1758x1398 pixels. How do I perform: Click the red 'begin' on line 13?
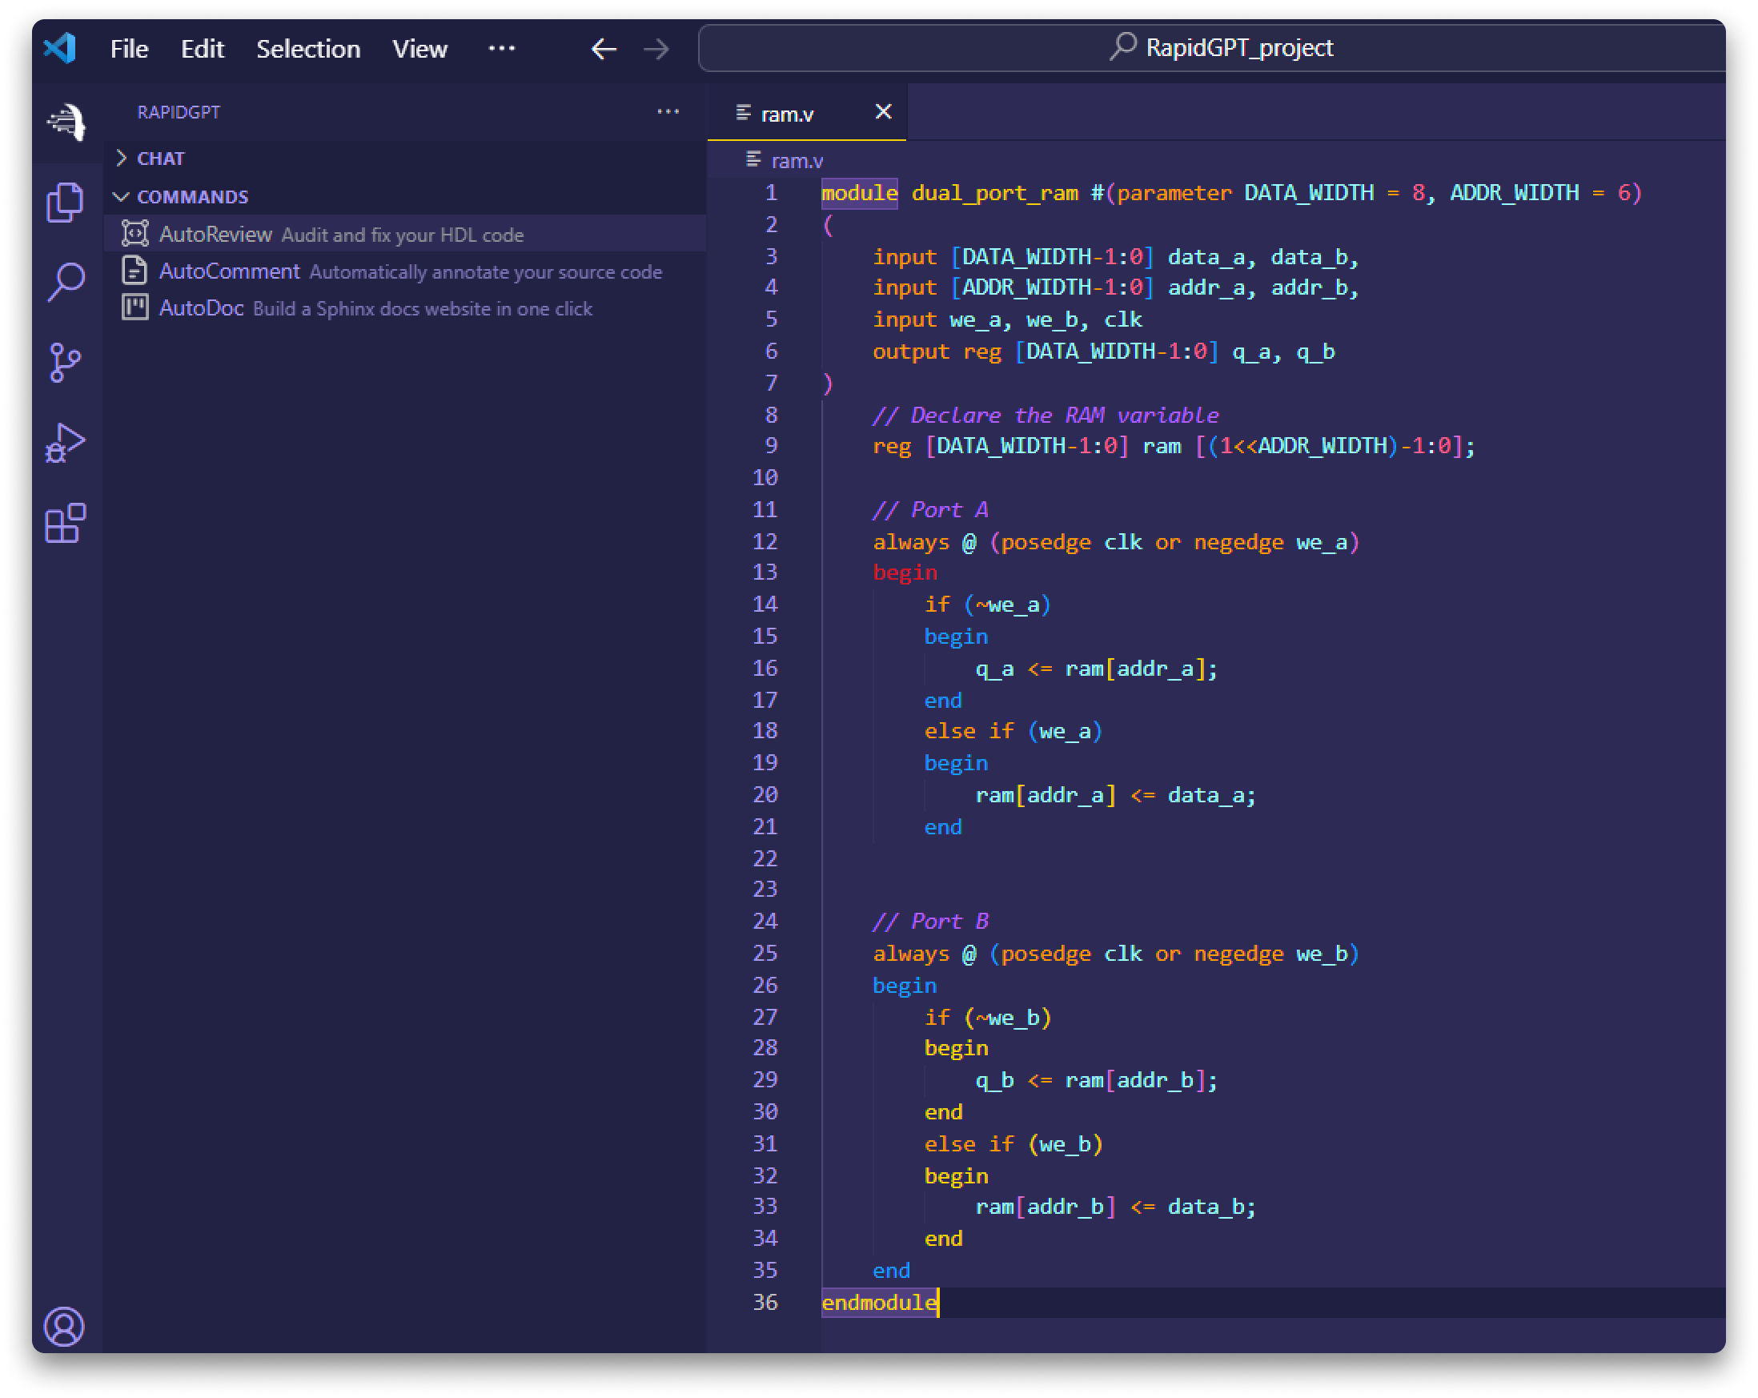click(905, 572)
